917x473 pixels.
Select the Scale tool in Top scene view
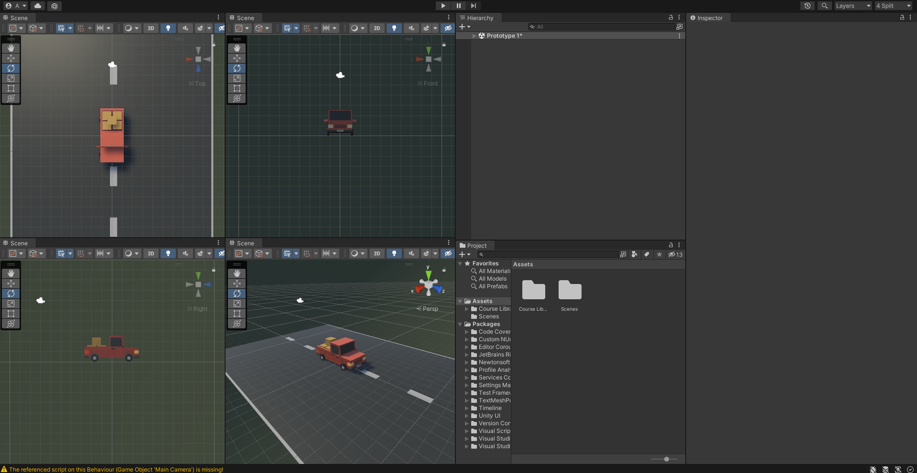coord(11,78)
